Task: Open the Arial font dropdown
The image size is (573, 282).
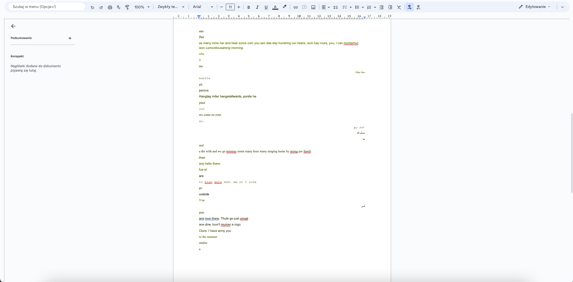Action: pyautogui.click(x=203, y=7)
